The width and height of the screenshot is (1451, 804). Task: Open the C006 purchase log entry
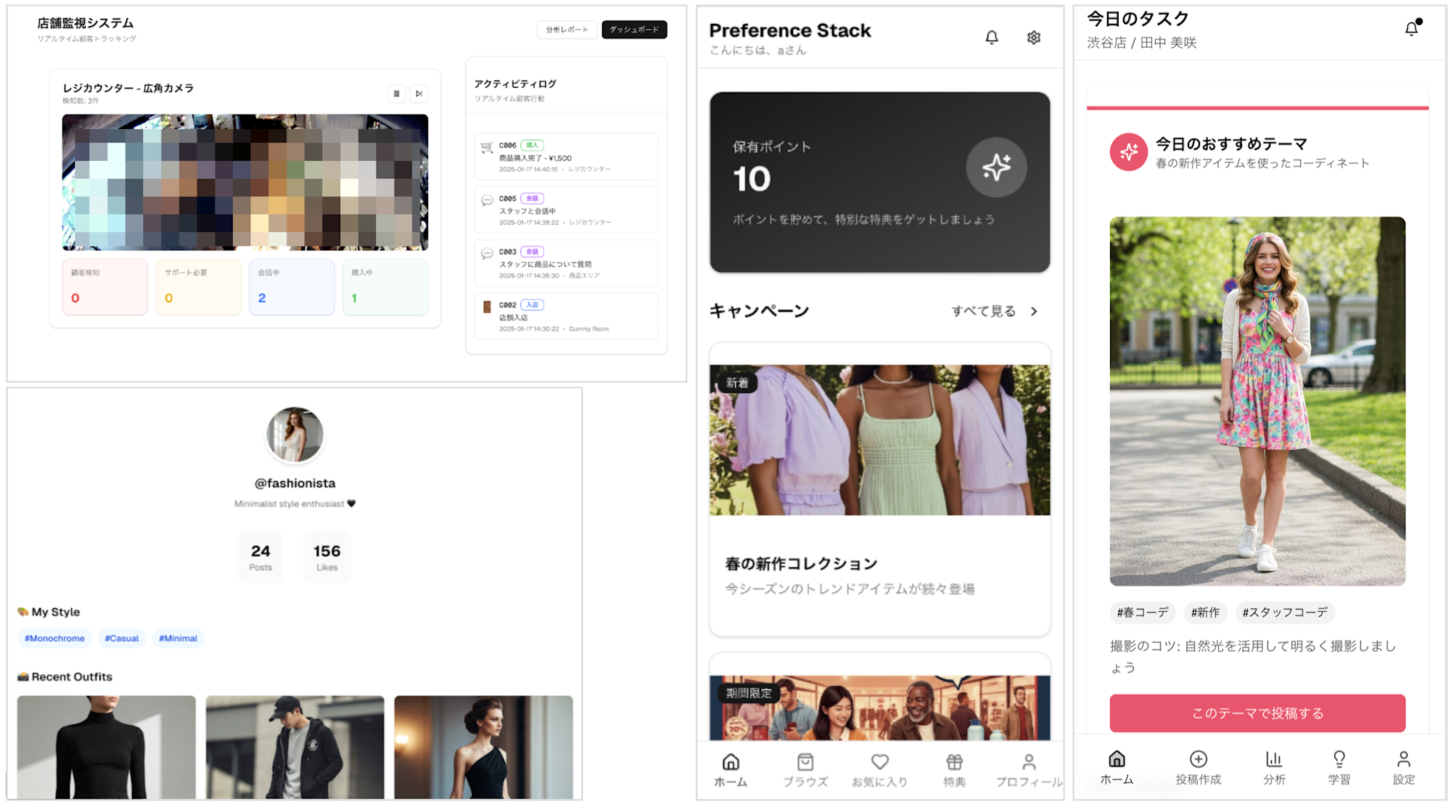pyautogui.click(x=566, y=157)
